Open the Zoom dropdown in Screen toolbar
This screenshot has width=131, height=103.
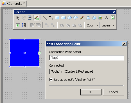click(92, 25)
